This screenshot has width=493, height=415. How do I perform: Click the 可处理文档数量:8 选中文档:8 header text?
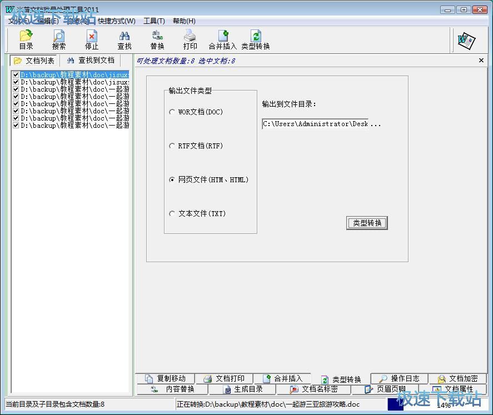pyautogui.click(x=186, y=61)
